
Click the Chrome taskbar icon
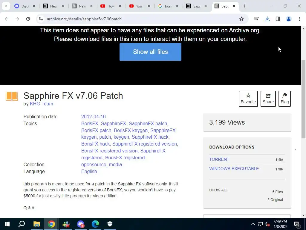pyautogui.click(x=51, y=224)
